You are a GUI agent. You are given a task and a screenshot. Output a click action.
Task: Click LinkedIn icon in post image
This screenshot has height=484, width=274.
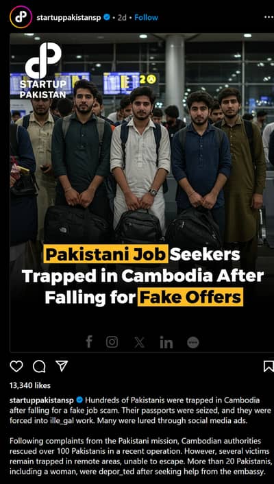click(x=166, y=342)
